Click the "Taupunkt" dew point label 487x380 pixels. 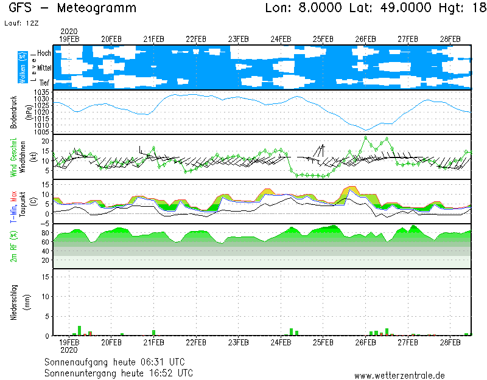[x=23, y=204]
